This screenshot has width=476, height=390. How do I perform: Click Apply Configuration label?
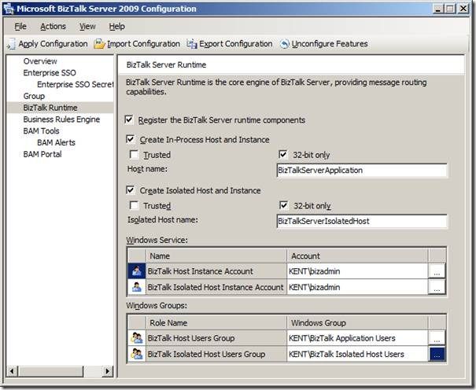click(x=54, y=44)
